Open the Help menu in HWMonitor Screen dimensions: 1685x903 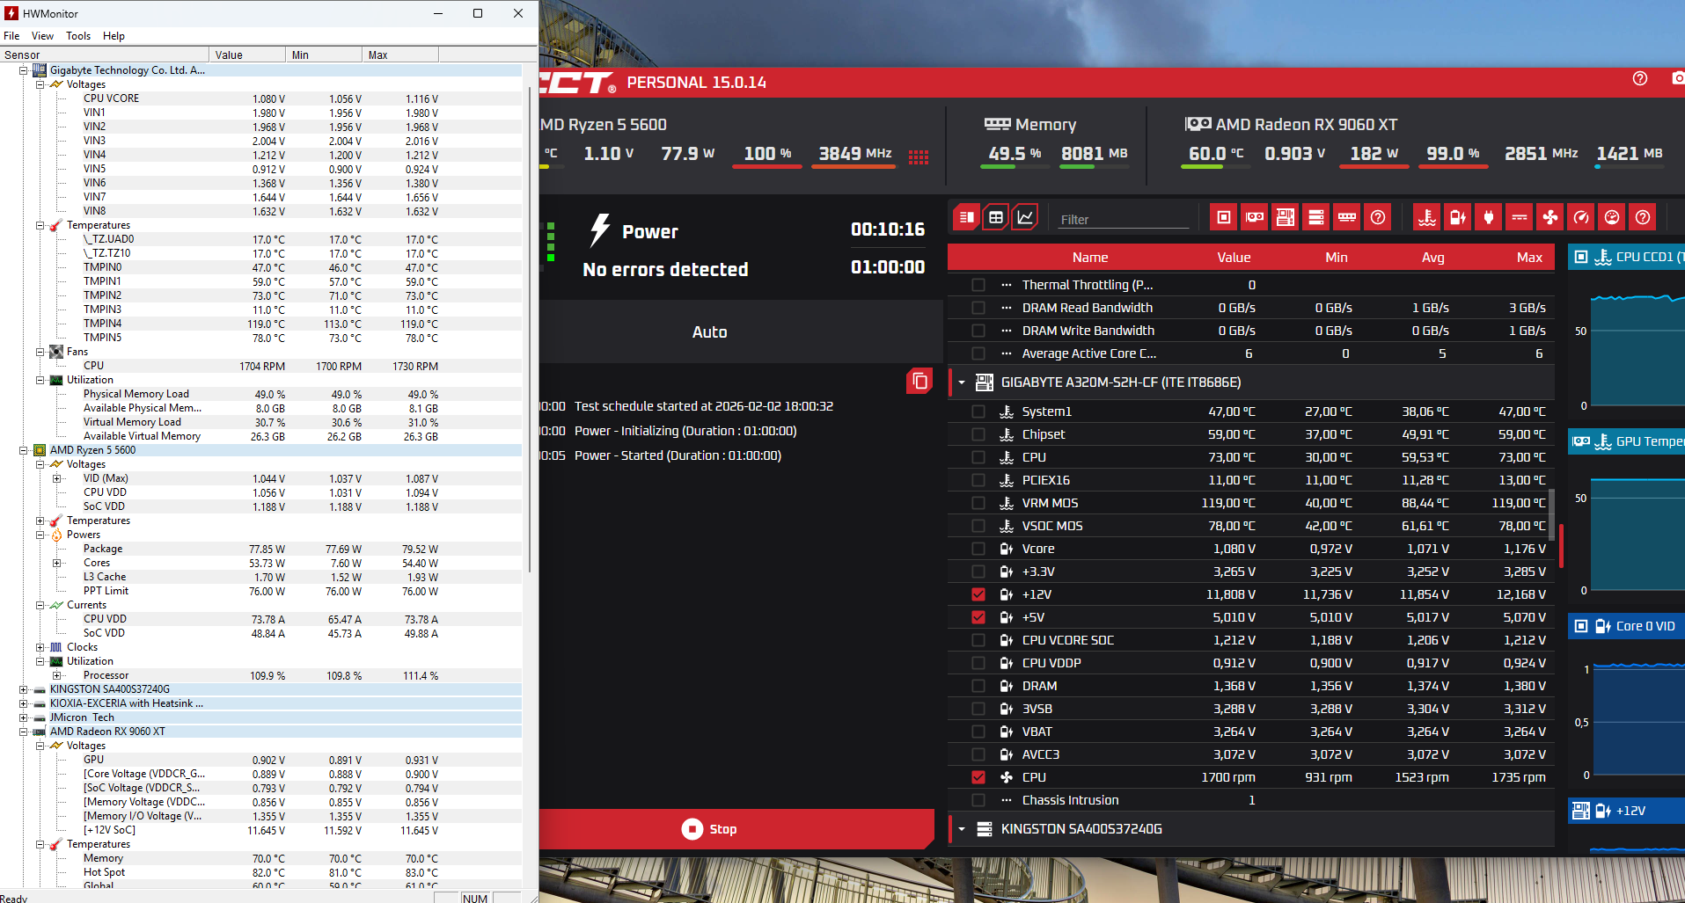114,36
